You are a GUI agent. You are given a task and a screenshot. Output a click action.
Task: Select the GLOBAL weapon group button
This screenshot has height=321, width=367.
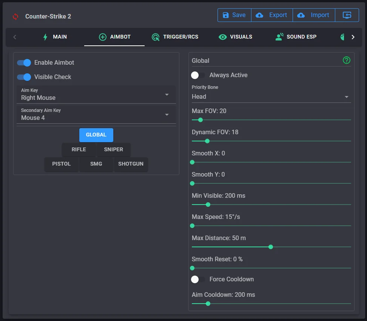click(x=96, y=135)
